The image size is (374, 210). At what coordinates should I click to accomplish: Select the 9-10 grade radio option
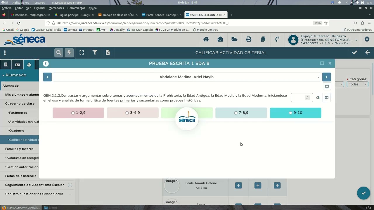290,113
